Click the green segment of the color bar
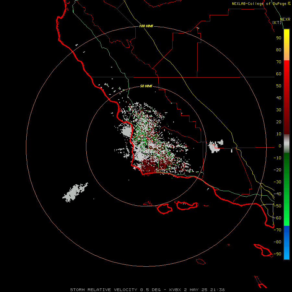The width and height of the screenshot is (292, 292). click(x=286, y=189)
